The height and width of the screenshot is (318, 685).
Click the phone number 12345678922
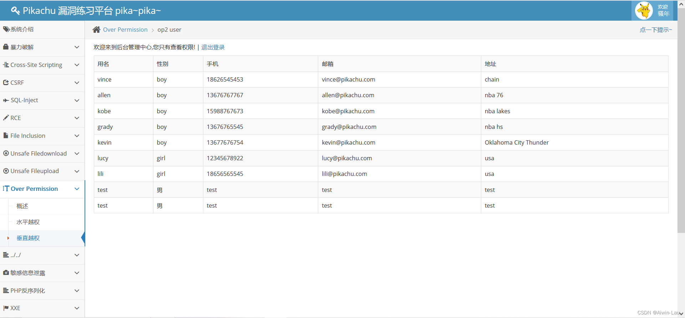tap(225, 158)
